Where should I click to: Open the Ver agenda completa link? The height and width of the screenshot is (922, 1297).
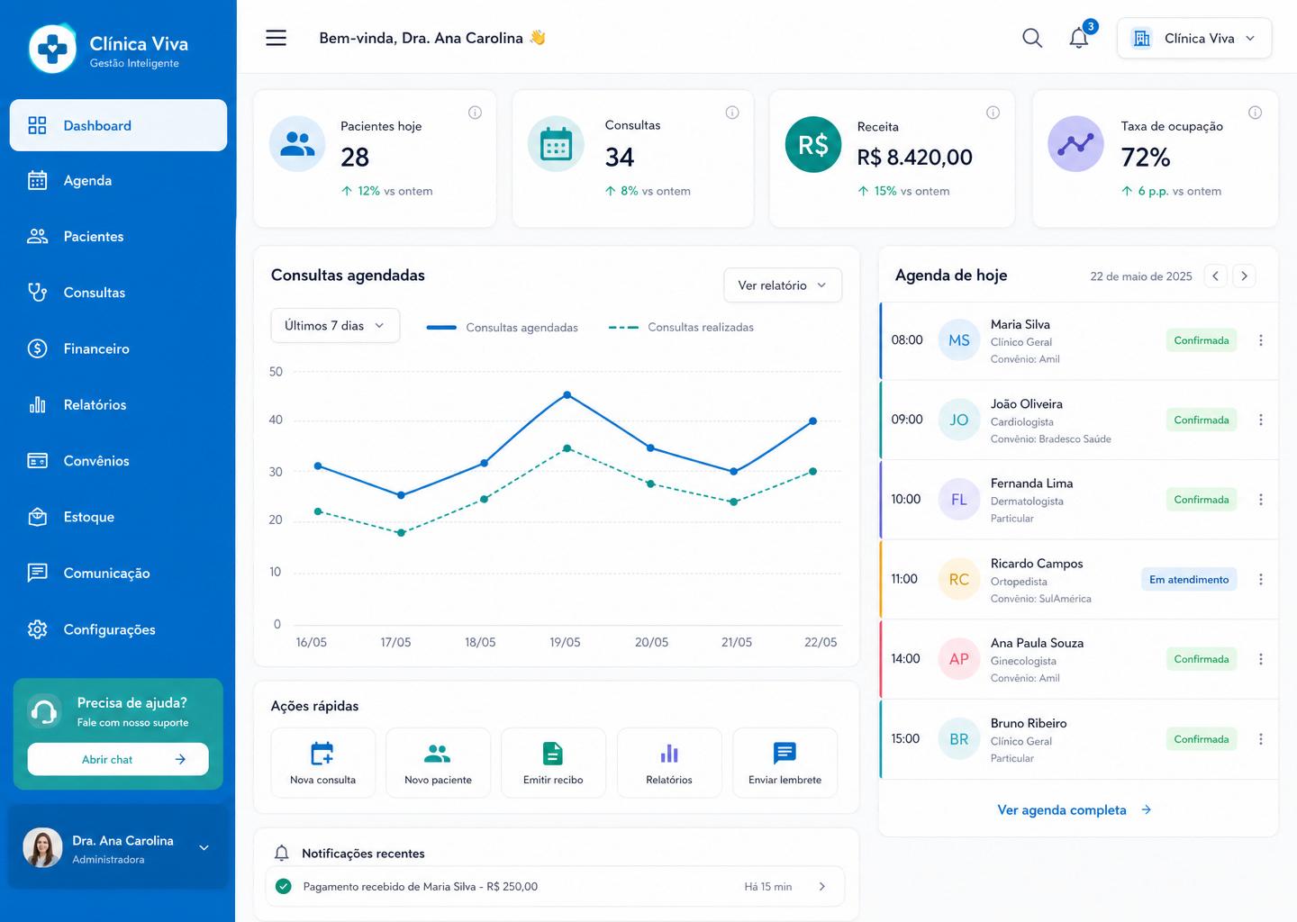(x=1075, y=810)
